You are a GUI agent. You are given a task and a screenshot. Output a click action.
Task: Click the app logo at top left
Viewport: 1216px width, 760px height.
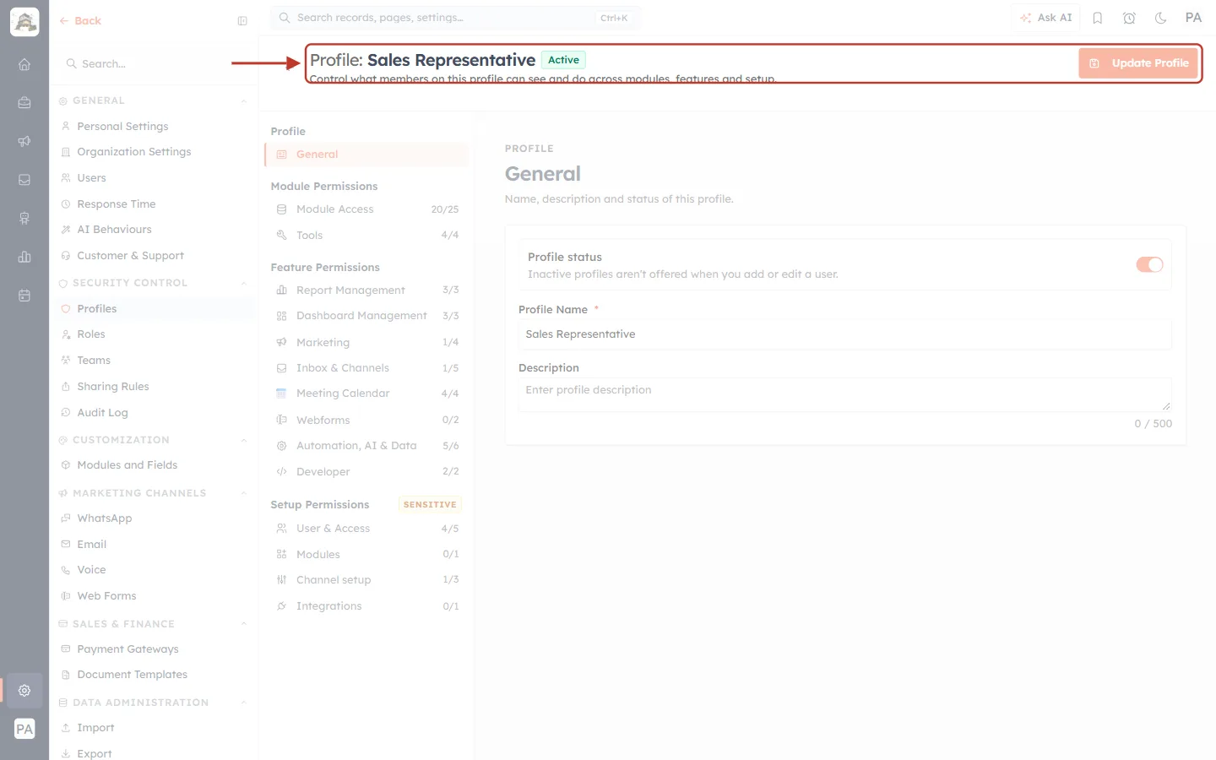tap(24, 22)
